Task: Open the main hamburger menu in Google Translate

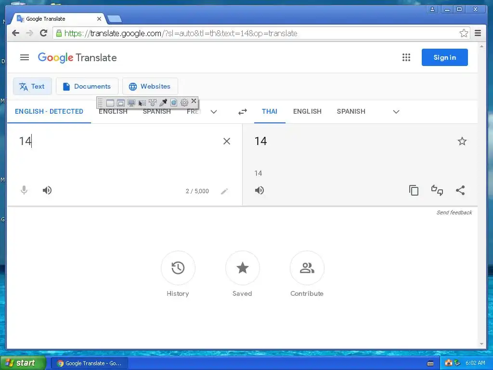Action: (x=25, y=57)
